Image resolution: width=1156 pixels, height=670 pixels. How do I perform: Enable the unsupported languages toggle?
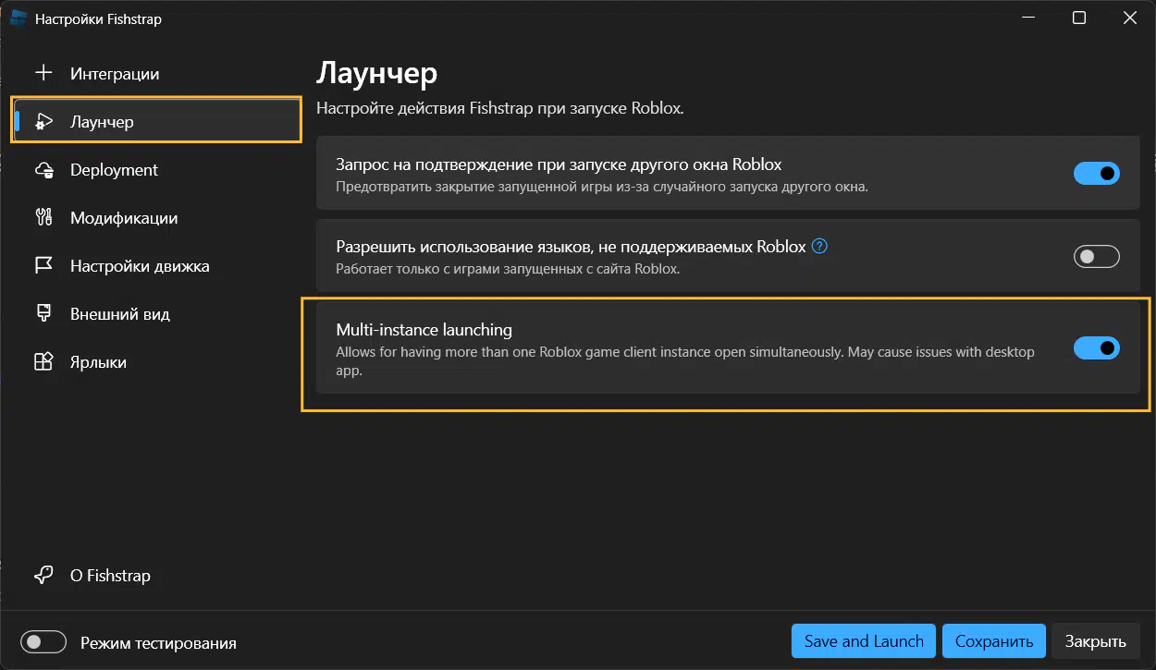(x=1096, y=256)
